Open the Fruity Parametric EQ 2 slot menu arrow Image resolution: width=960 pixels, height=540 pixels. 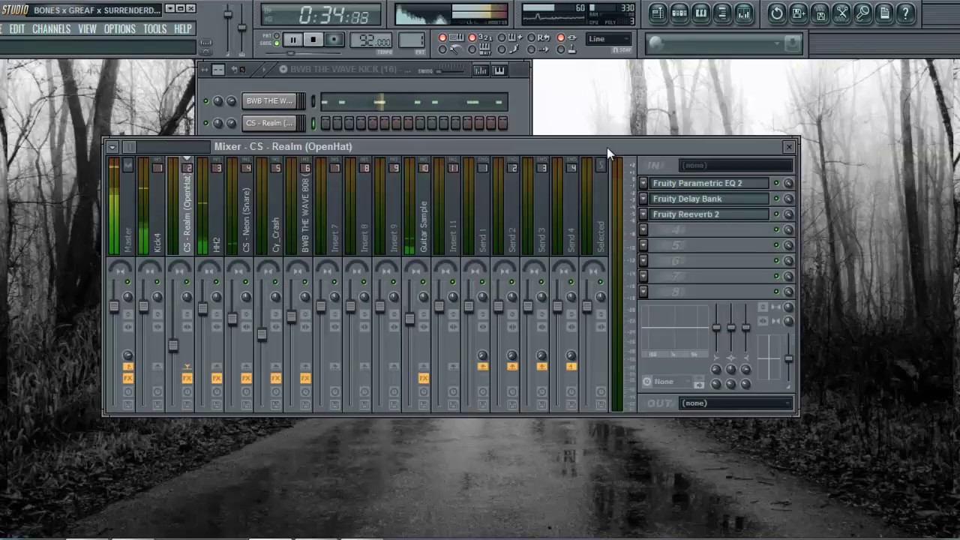pyautogui.click(x=643, y=183)
